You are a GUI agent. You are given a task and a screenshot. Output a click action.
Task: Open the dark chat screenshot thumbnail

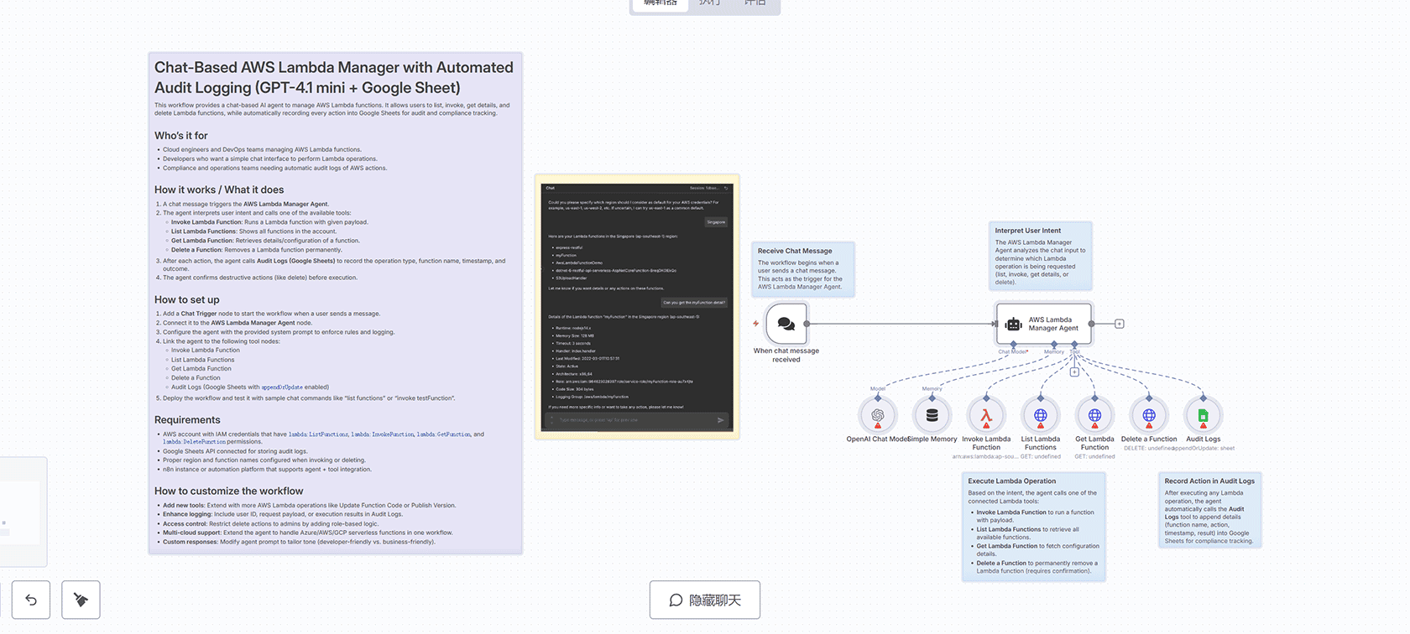[637, 307]
